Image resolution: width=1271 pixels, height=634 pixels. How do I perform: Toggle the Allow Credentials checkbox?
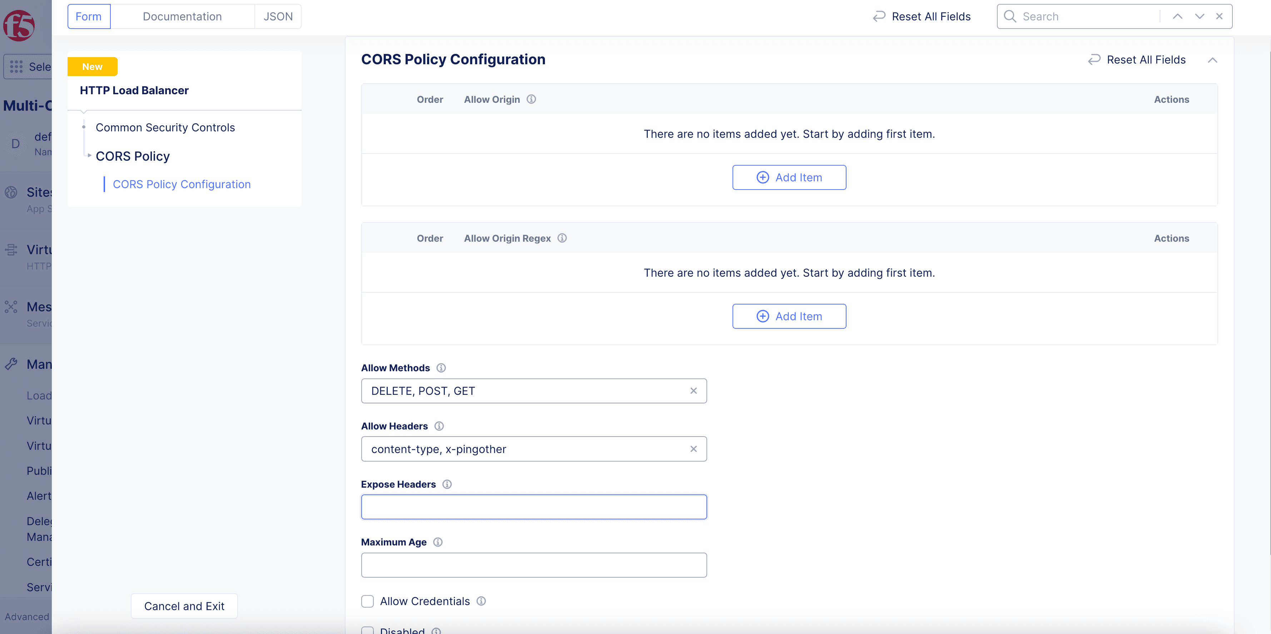tap(368, 601)
